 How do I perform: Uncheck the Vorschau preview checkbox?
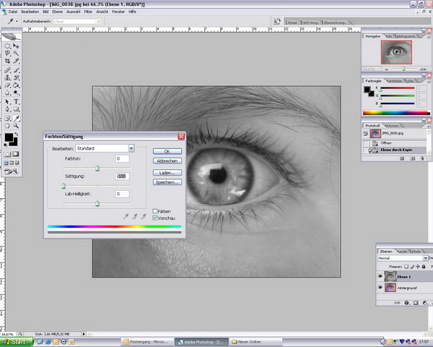pyautogui.click(x=155, y=218)
